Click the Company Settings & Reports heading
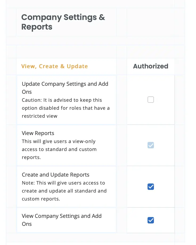 pyautogui.click(x=63, y=22)
